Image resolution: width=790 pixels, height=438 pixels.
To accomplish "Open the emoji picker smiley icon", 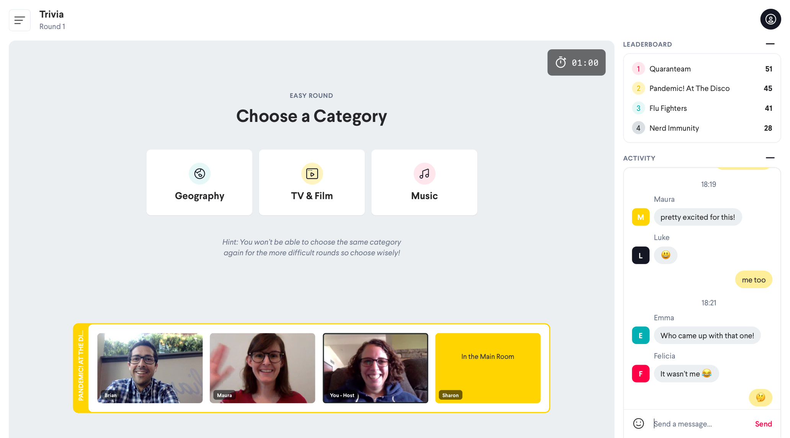I will click(x=638, y=423).
